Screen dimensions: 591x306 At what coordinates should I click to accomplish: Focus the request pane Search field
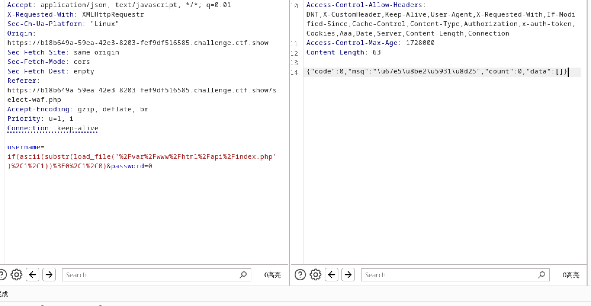pos(156,275)
